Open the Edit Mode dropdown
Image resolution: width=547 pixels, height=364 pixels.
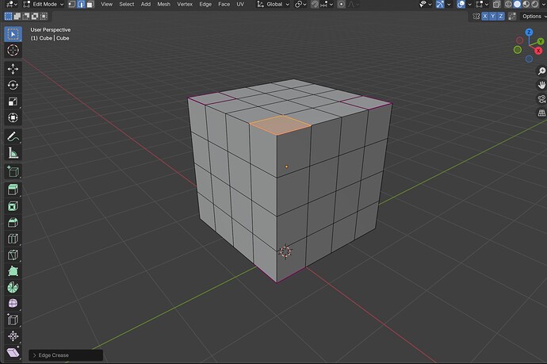pyautogui.click(x=44, y=4)
